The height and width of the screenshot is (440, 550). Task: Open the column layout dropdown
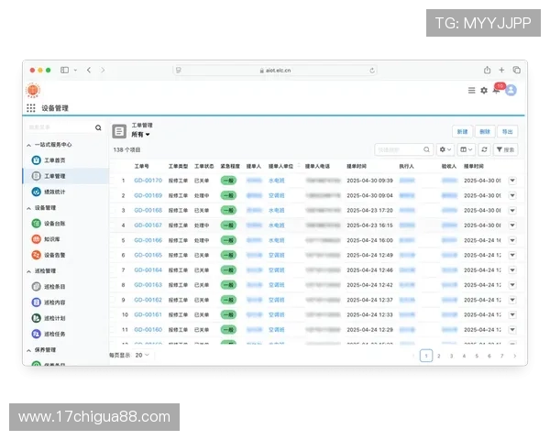coord(467,149)
